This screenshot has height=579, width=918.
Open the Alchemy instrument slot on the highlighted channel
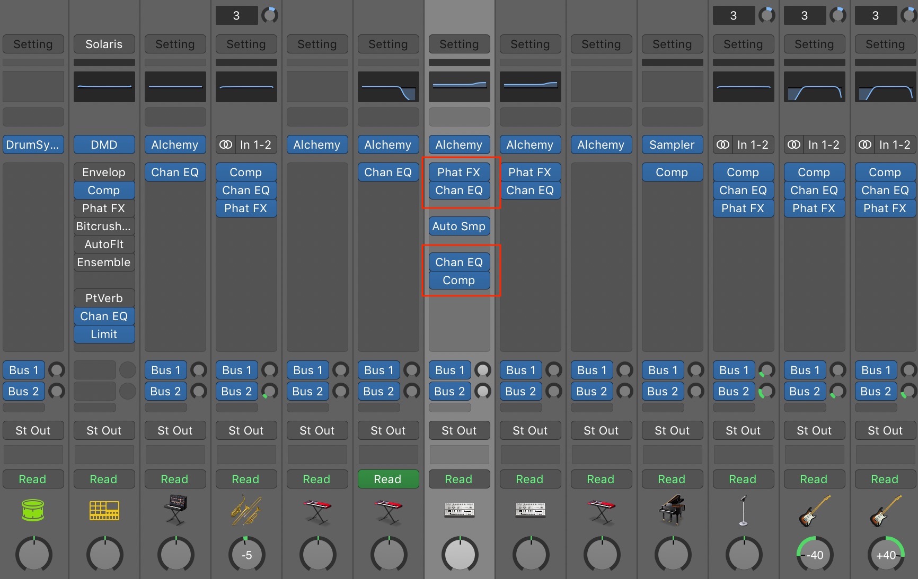[x=459, y=144]
